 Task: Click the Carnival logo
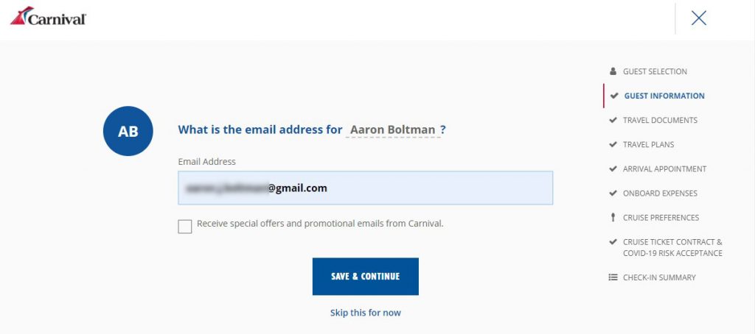point(48,17)
